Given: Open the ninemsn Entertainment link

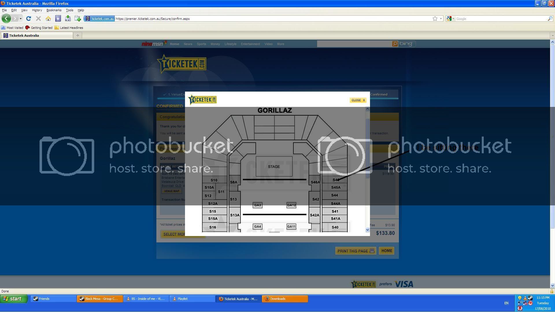Looking at the screenshot, I should [x=250, y=44].
